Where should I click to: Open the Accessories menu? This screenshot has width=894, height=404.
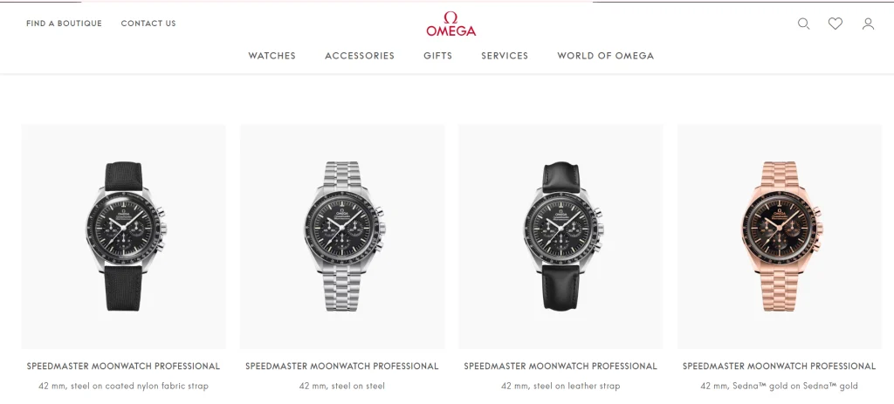coord(360,55)
